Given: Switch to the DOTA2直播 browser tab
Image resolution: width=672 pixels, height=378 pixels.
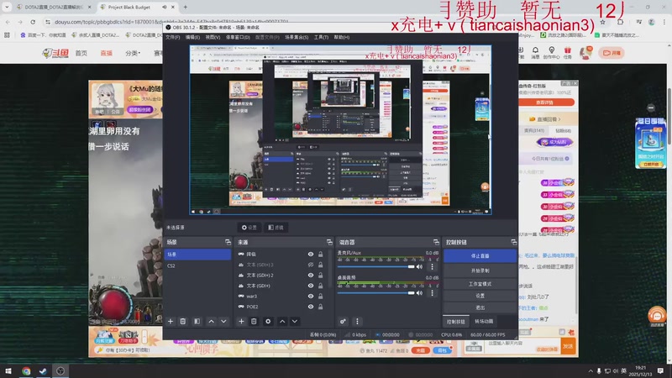Looking at the screenshot, I should coord(54,8).
